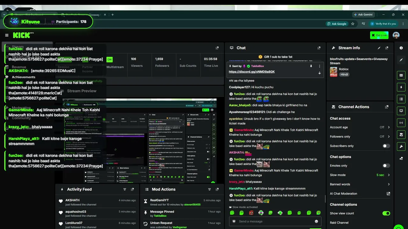Viewport: 408px width, 229px height.
Task: Click the 01:35:58 Time Live value
Action: 211,59
